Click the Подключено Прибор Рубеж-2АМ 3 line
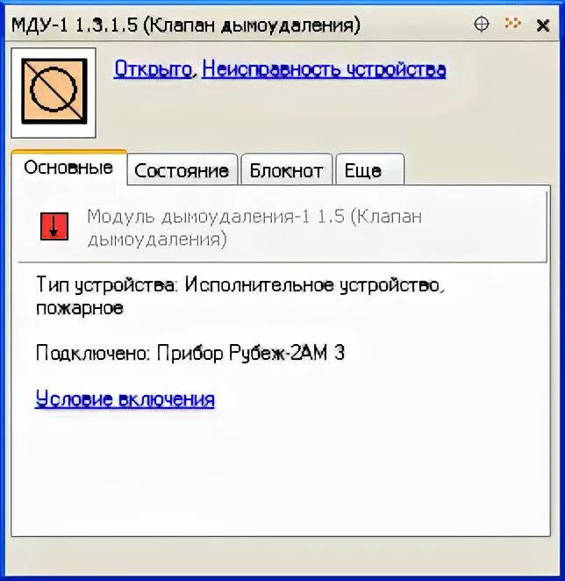Screen dimensions: 565x581 (190, 353)
